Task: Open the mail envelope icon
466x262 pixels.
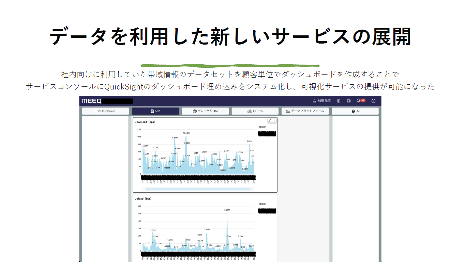Action: click(x=348, y=101)
